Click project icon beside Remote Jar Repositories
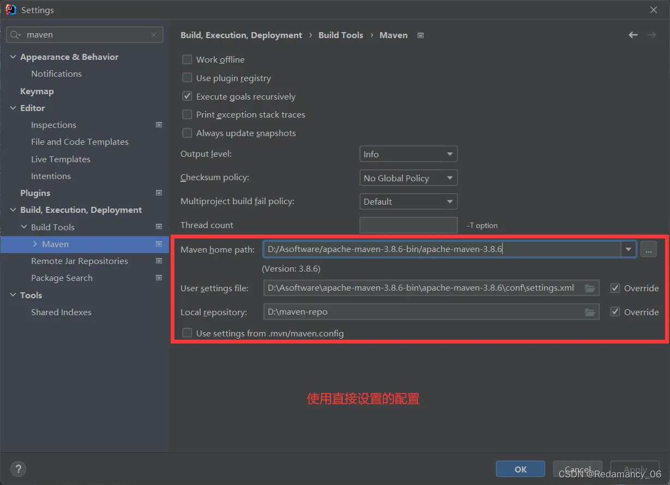Viewport: 670px width, 485px height. click(159, 261)
